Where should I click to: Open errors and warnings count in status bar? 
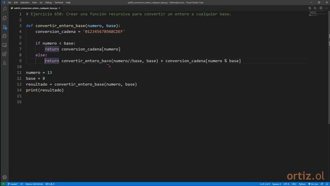[50, 184]
